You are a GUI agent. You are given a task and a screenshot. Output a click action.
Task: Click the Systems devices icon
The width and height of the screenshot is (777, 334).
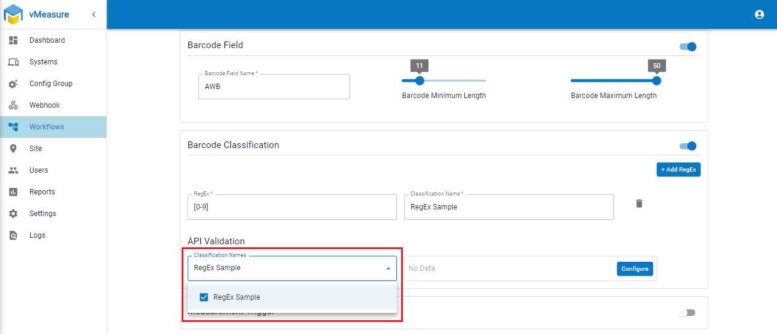point(13,62)
